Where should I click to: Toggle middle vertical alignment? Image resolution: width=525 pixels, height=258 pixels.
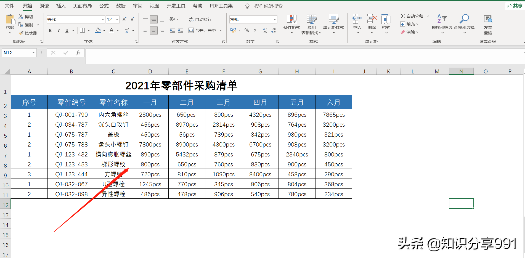click(154, 19)
